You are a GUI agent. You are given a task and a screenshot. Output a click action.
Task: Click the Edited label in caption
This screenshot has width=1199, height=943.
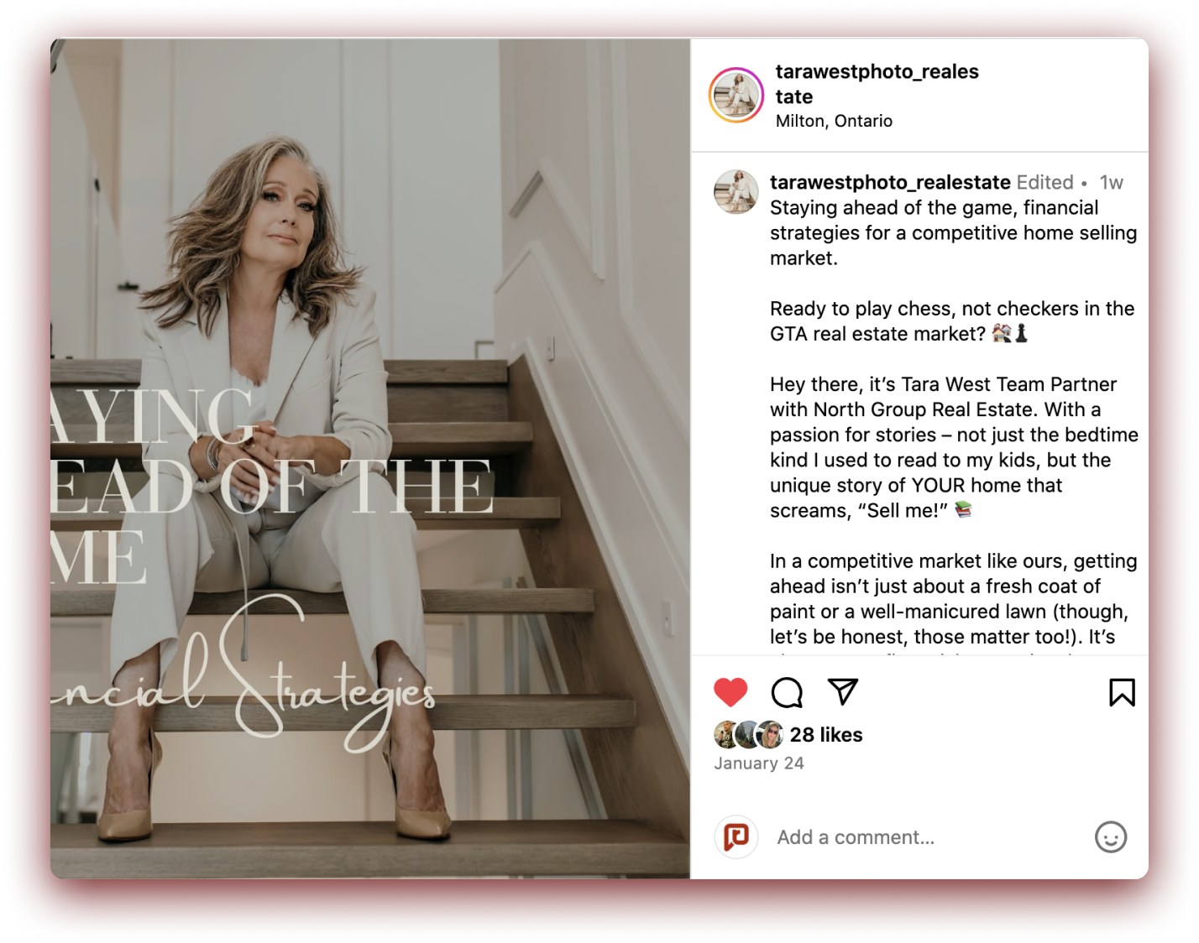(1045, 182)
